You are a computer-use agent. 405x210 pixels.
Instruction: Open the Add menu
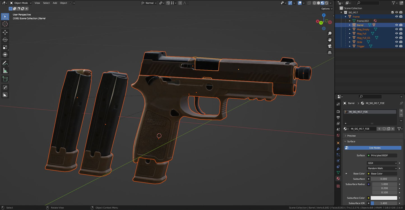tap(55, 3)
